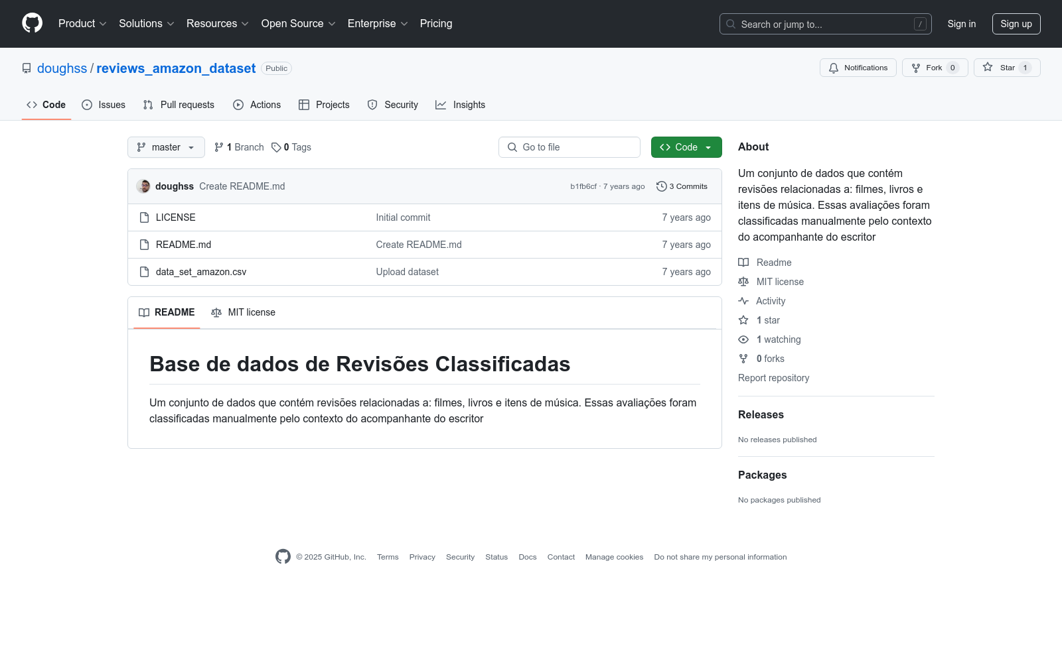The height and width of the screenshot is (663, 1062).
Task: Expand the Enterprise menu
Action: [x=378, y=24]
